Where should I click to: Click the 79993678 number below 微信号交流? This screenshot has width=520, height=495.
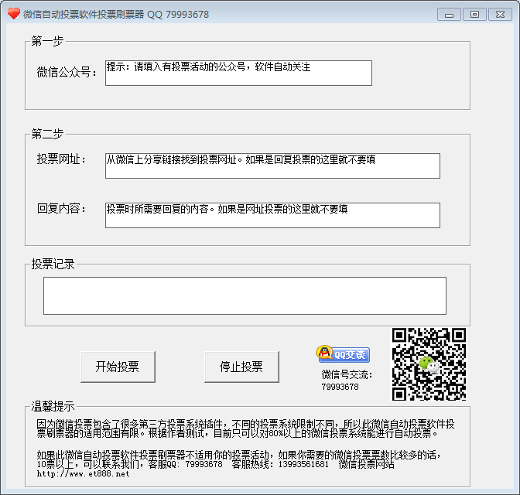(x=340, y=387)
